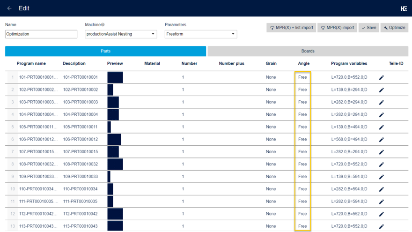Screen dimensions: 412x232
Task: Open the Machine dropdown productionAssist Nesting
Action: (x=121, y=34)
